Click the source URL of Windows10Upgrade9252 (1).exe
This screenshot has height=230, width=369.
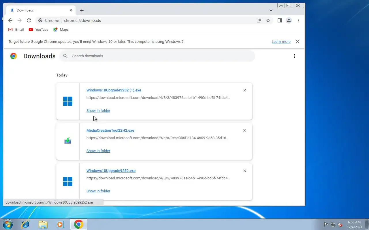point(158,98)
